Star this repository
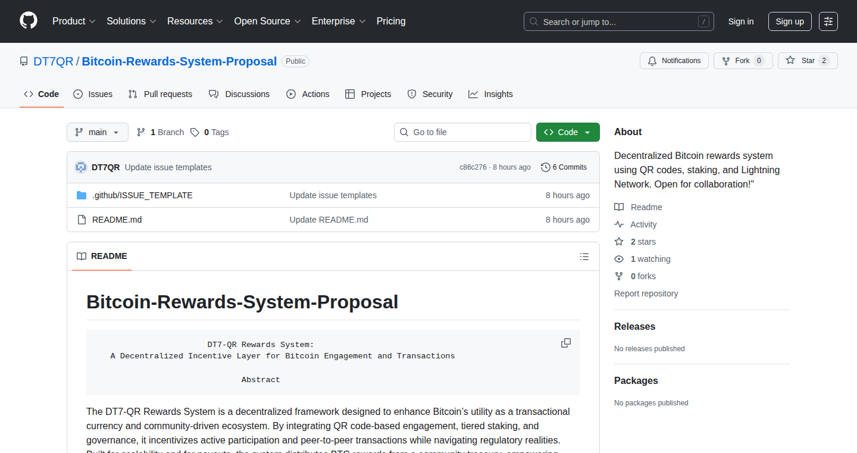Screen dimensions: 857x453 [808, 61]
